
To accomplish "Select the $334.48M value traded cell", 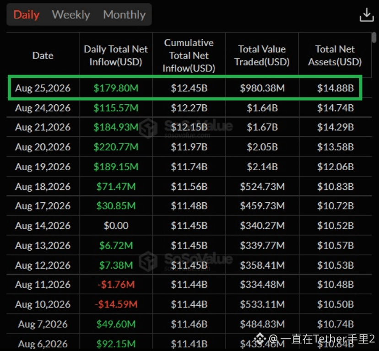I will [x=262, y=285].
